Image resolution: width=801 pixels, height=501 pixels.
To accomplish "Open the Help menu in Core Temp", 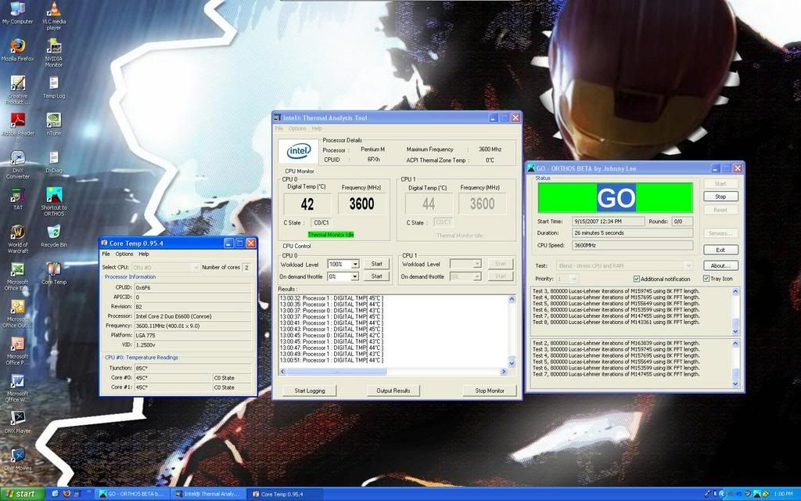I will 144,254.
